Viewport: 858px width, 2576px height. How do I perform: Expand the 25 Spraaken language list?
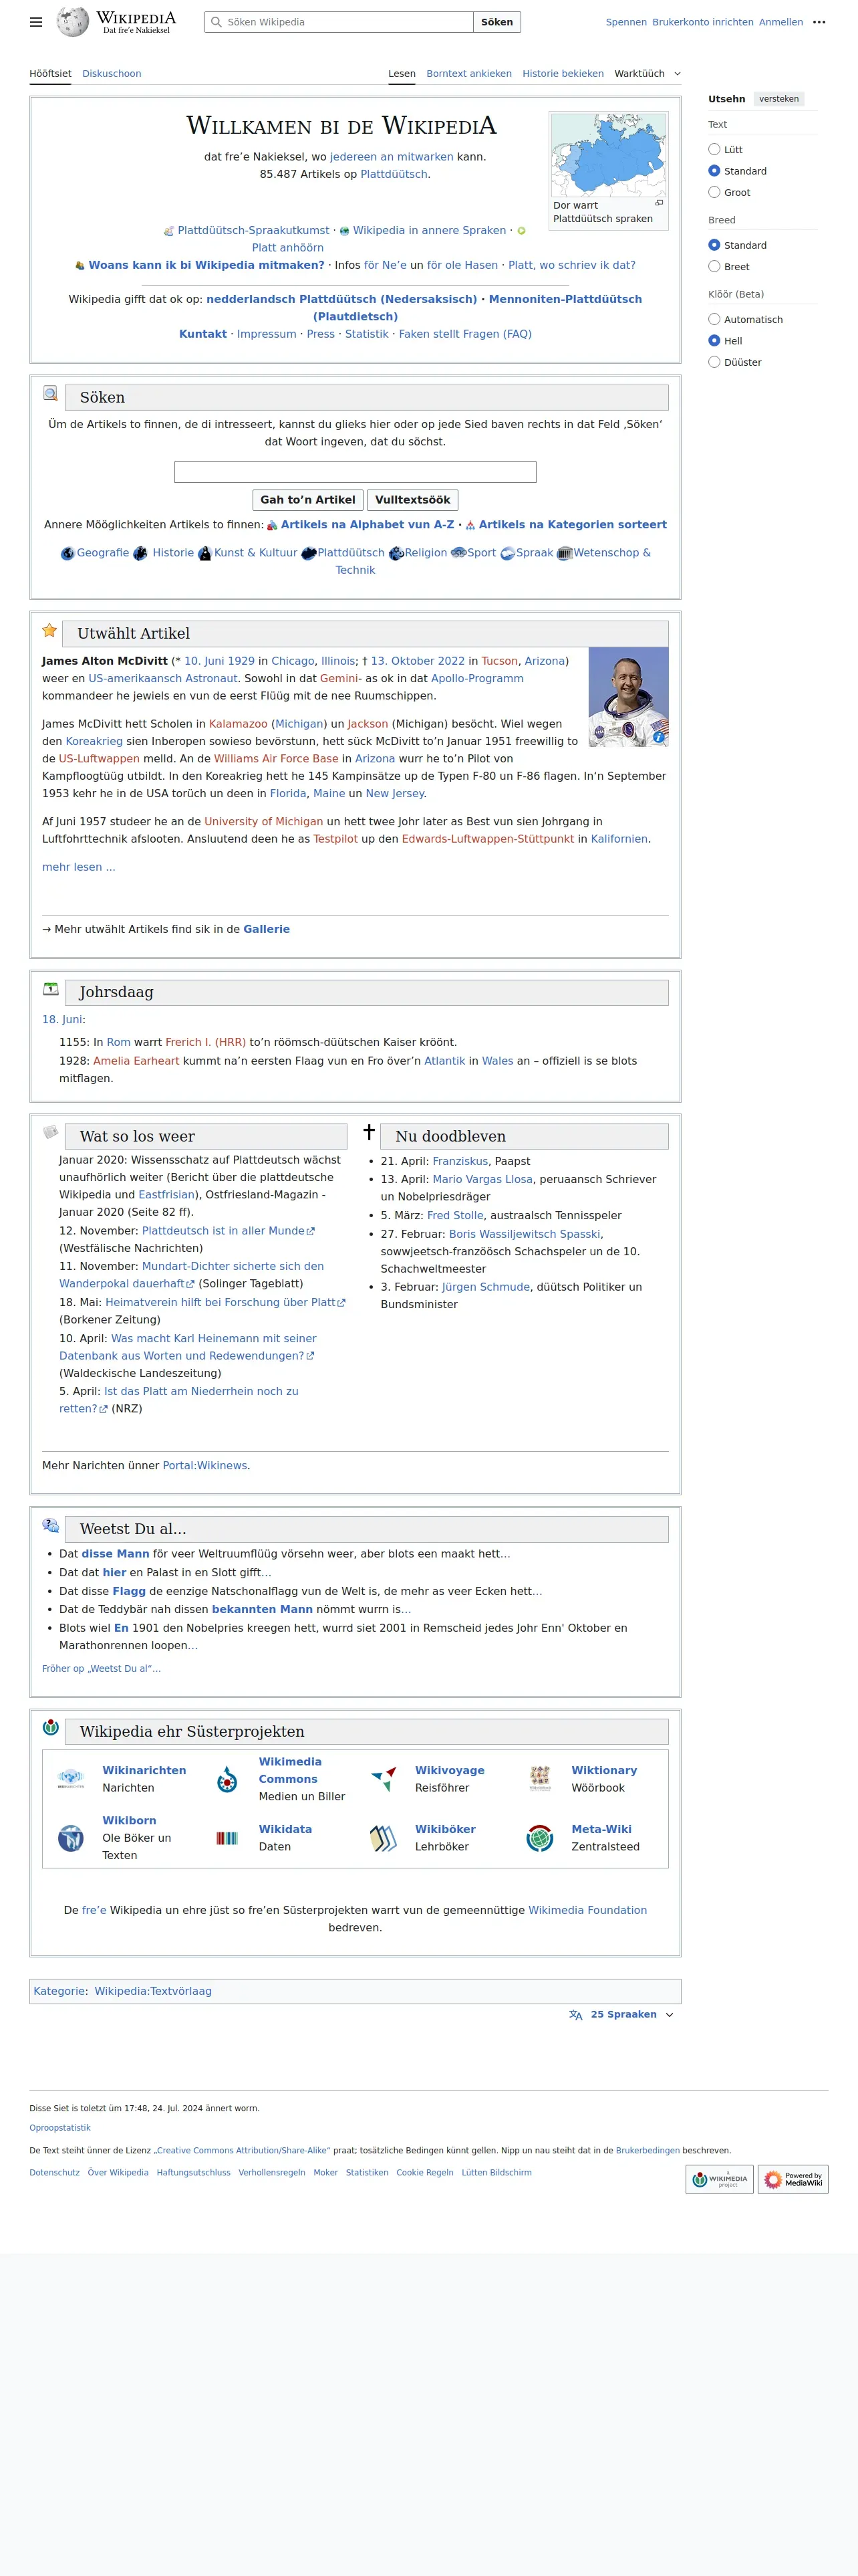pos(621,2015)
